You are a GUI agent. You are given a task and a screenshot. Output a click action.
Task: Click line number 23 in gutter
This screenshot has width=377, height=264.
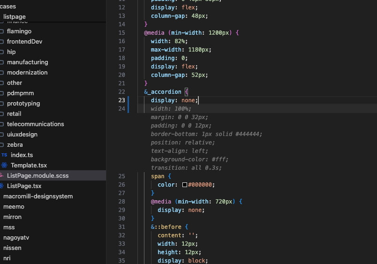pos(121,100)
